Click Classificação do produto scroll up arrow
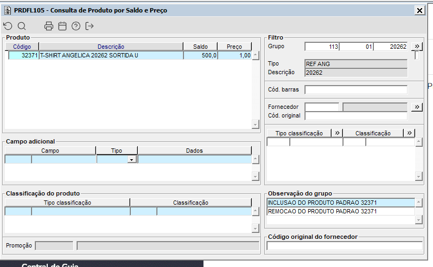Image resolution: width=433 pixels, height=267 pixels. 256,211
